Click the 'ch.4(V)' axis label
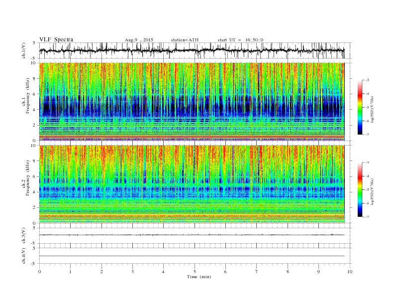This screenshot has height=305, width=394. point(24,256)
